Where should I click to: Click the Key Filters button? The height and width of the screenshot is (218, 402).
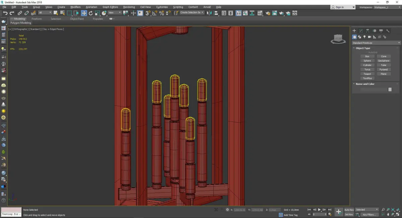(369, 214)
